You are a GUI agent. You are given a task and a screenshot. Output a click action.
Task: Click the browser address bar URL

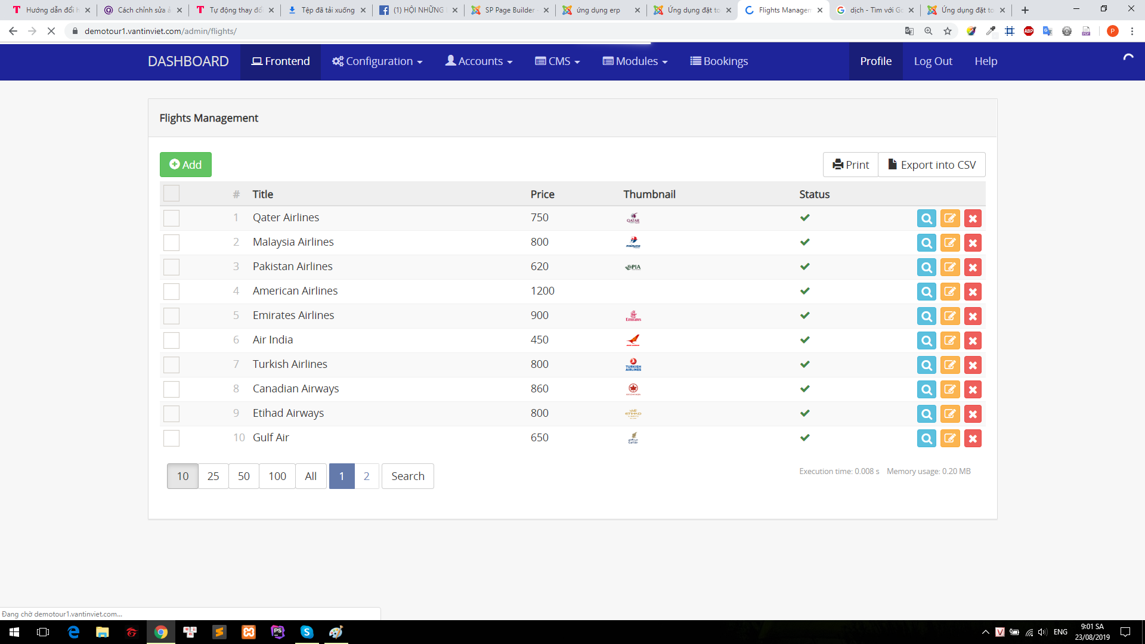click(x=160, y=31)
